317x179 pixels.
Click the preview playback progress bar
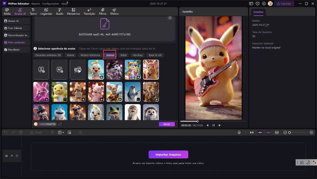tap(213, 122)
